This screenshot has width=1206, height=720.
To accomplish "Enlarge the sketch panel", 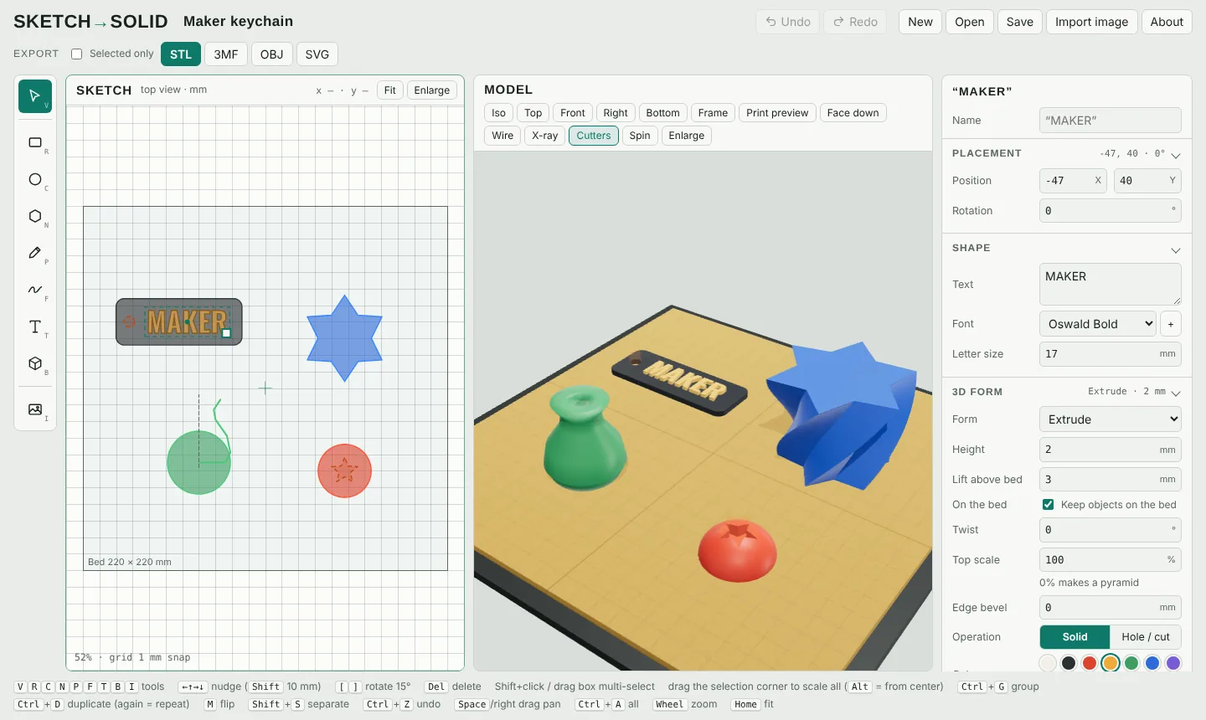I will pos(432,90).
